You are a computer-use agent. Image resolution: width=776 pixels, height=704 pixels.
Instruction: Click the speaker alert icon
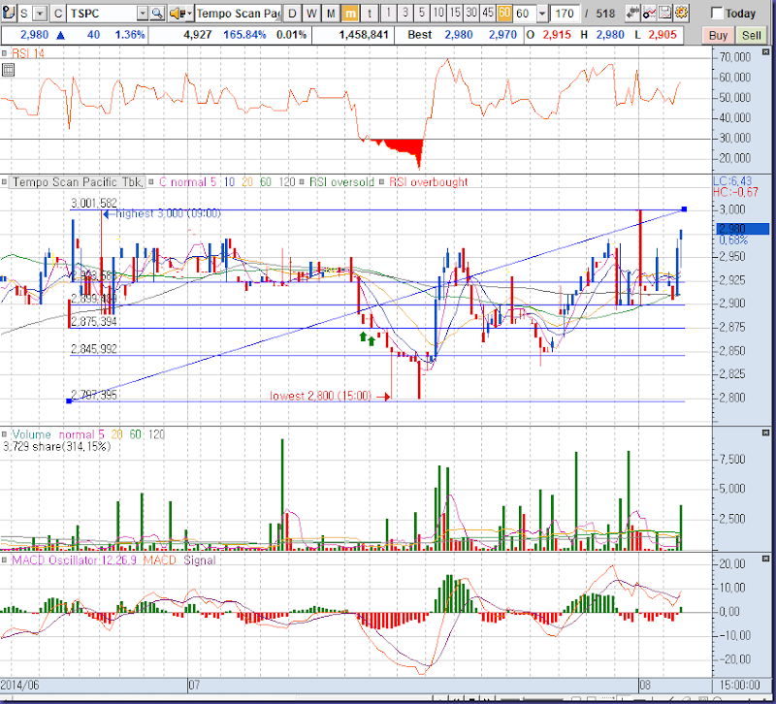(177, 14)
